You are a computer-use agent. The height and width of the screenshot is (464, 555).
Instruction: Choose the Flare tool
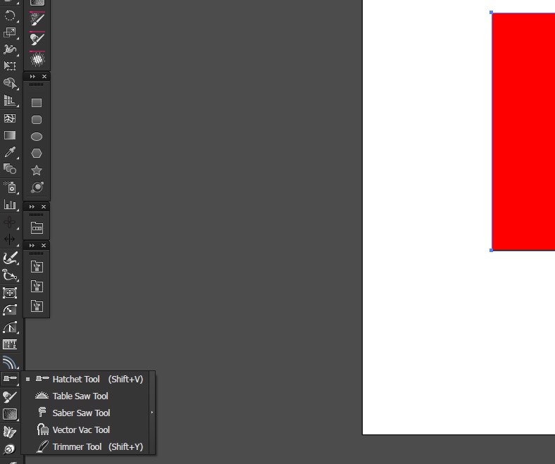[37, 187]
